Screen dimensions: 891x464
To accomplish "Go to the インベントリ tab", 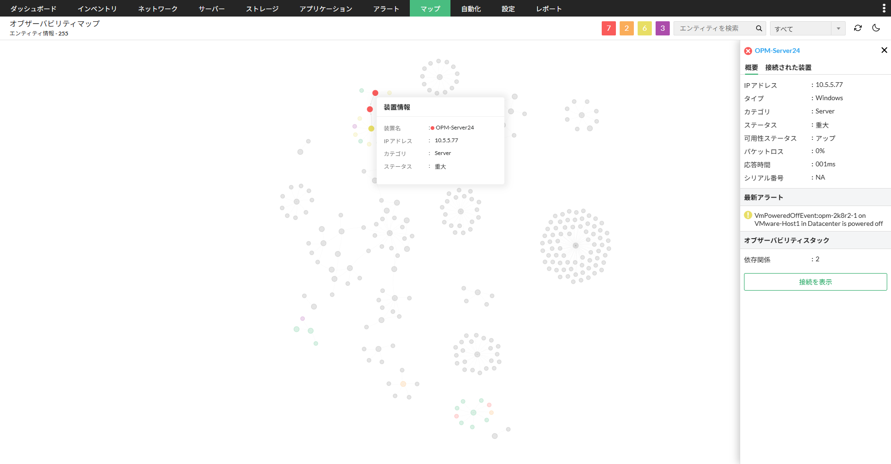I will coord(97,9).
